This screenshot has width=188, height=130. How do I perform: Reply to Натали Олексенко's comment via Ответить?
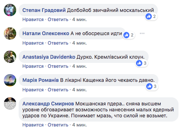58,43
